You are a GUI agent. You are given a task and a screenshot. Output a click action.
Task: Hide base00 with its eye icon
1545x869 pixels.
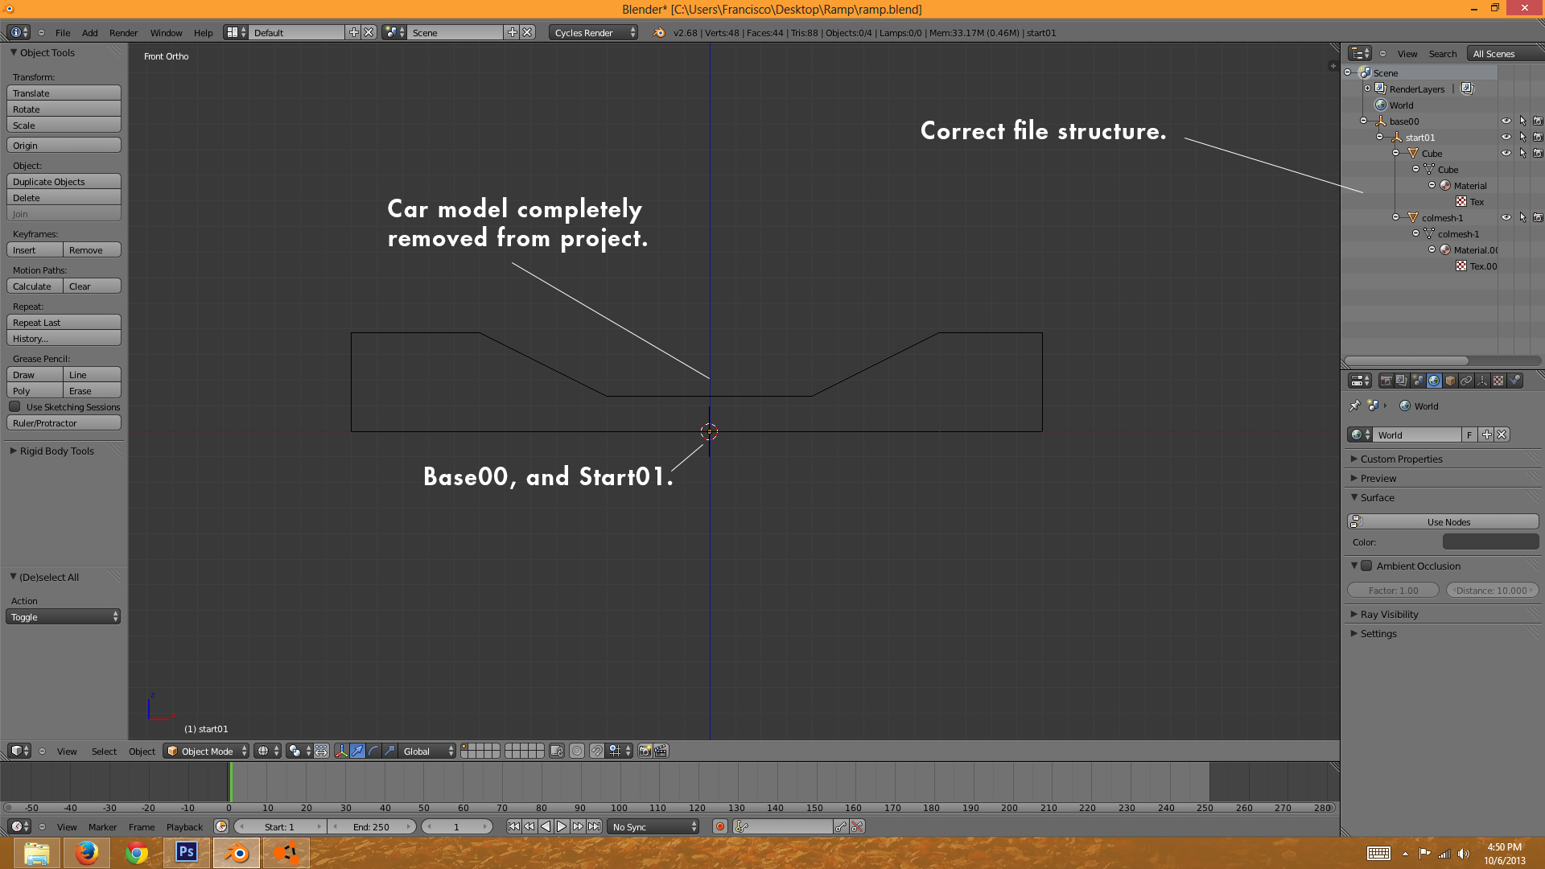click(1506, 121)
